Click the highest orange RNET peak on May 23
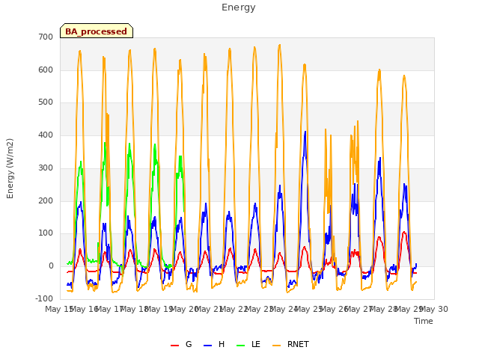 (x=279, y=46)
